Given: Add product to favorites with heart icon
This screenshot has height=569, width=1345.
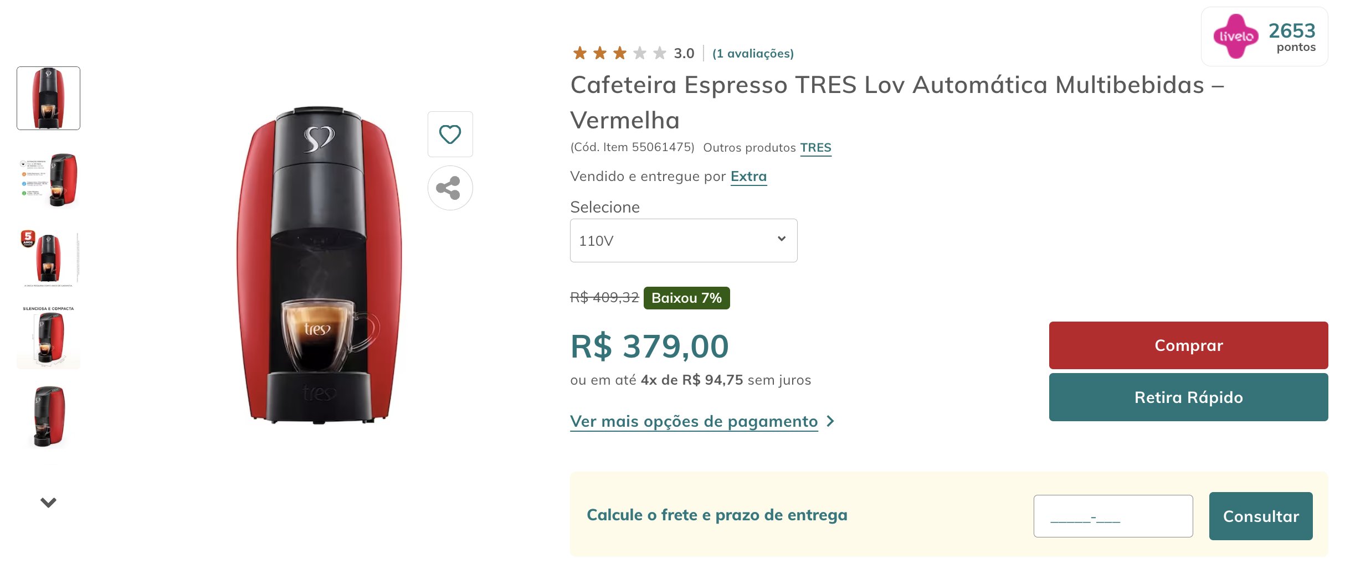Looking at the screenshot, I should coord(450,135).
